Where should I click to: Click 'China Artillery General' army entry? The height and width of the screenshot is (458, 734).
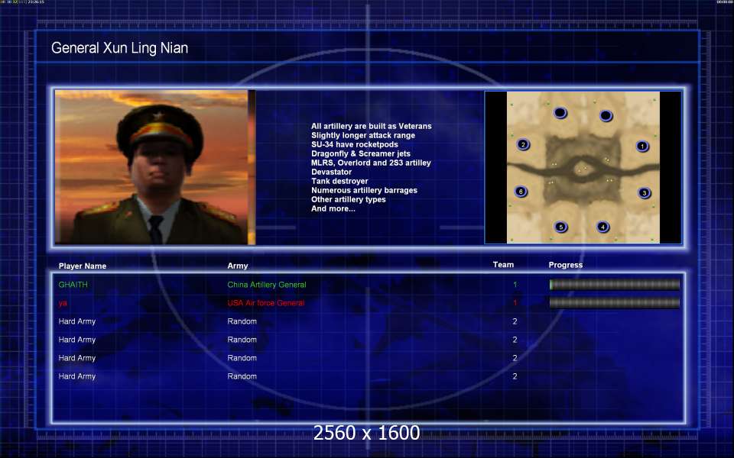coord(267,285)
